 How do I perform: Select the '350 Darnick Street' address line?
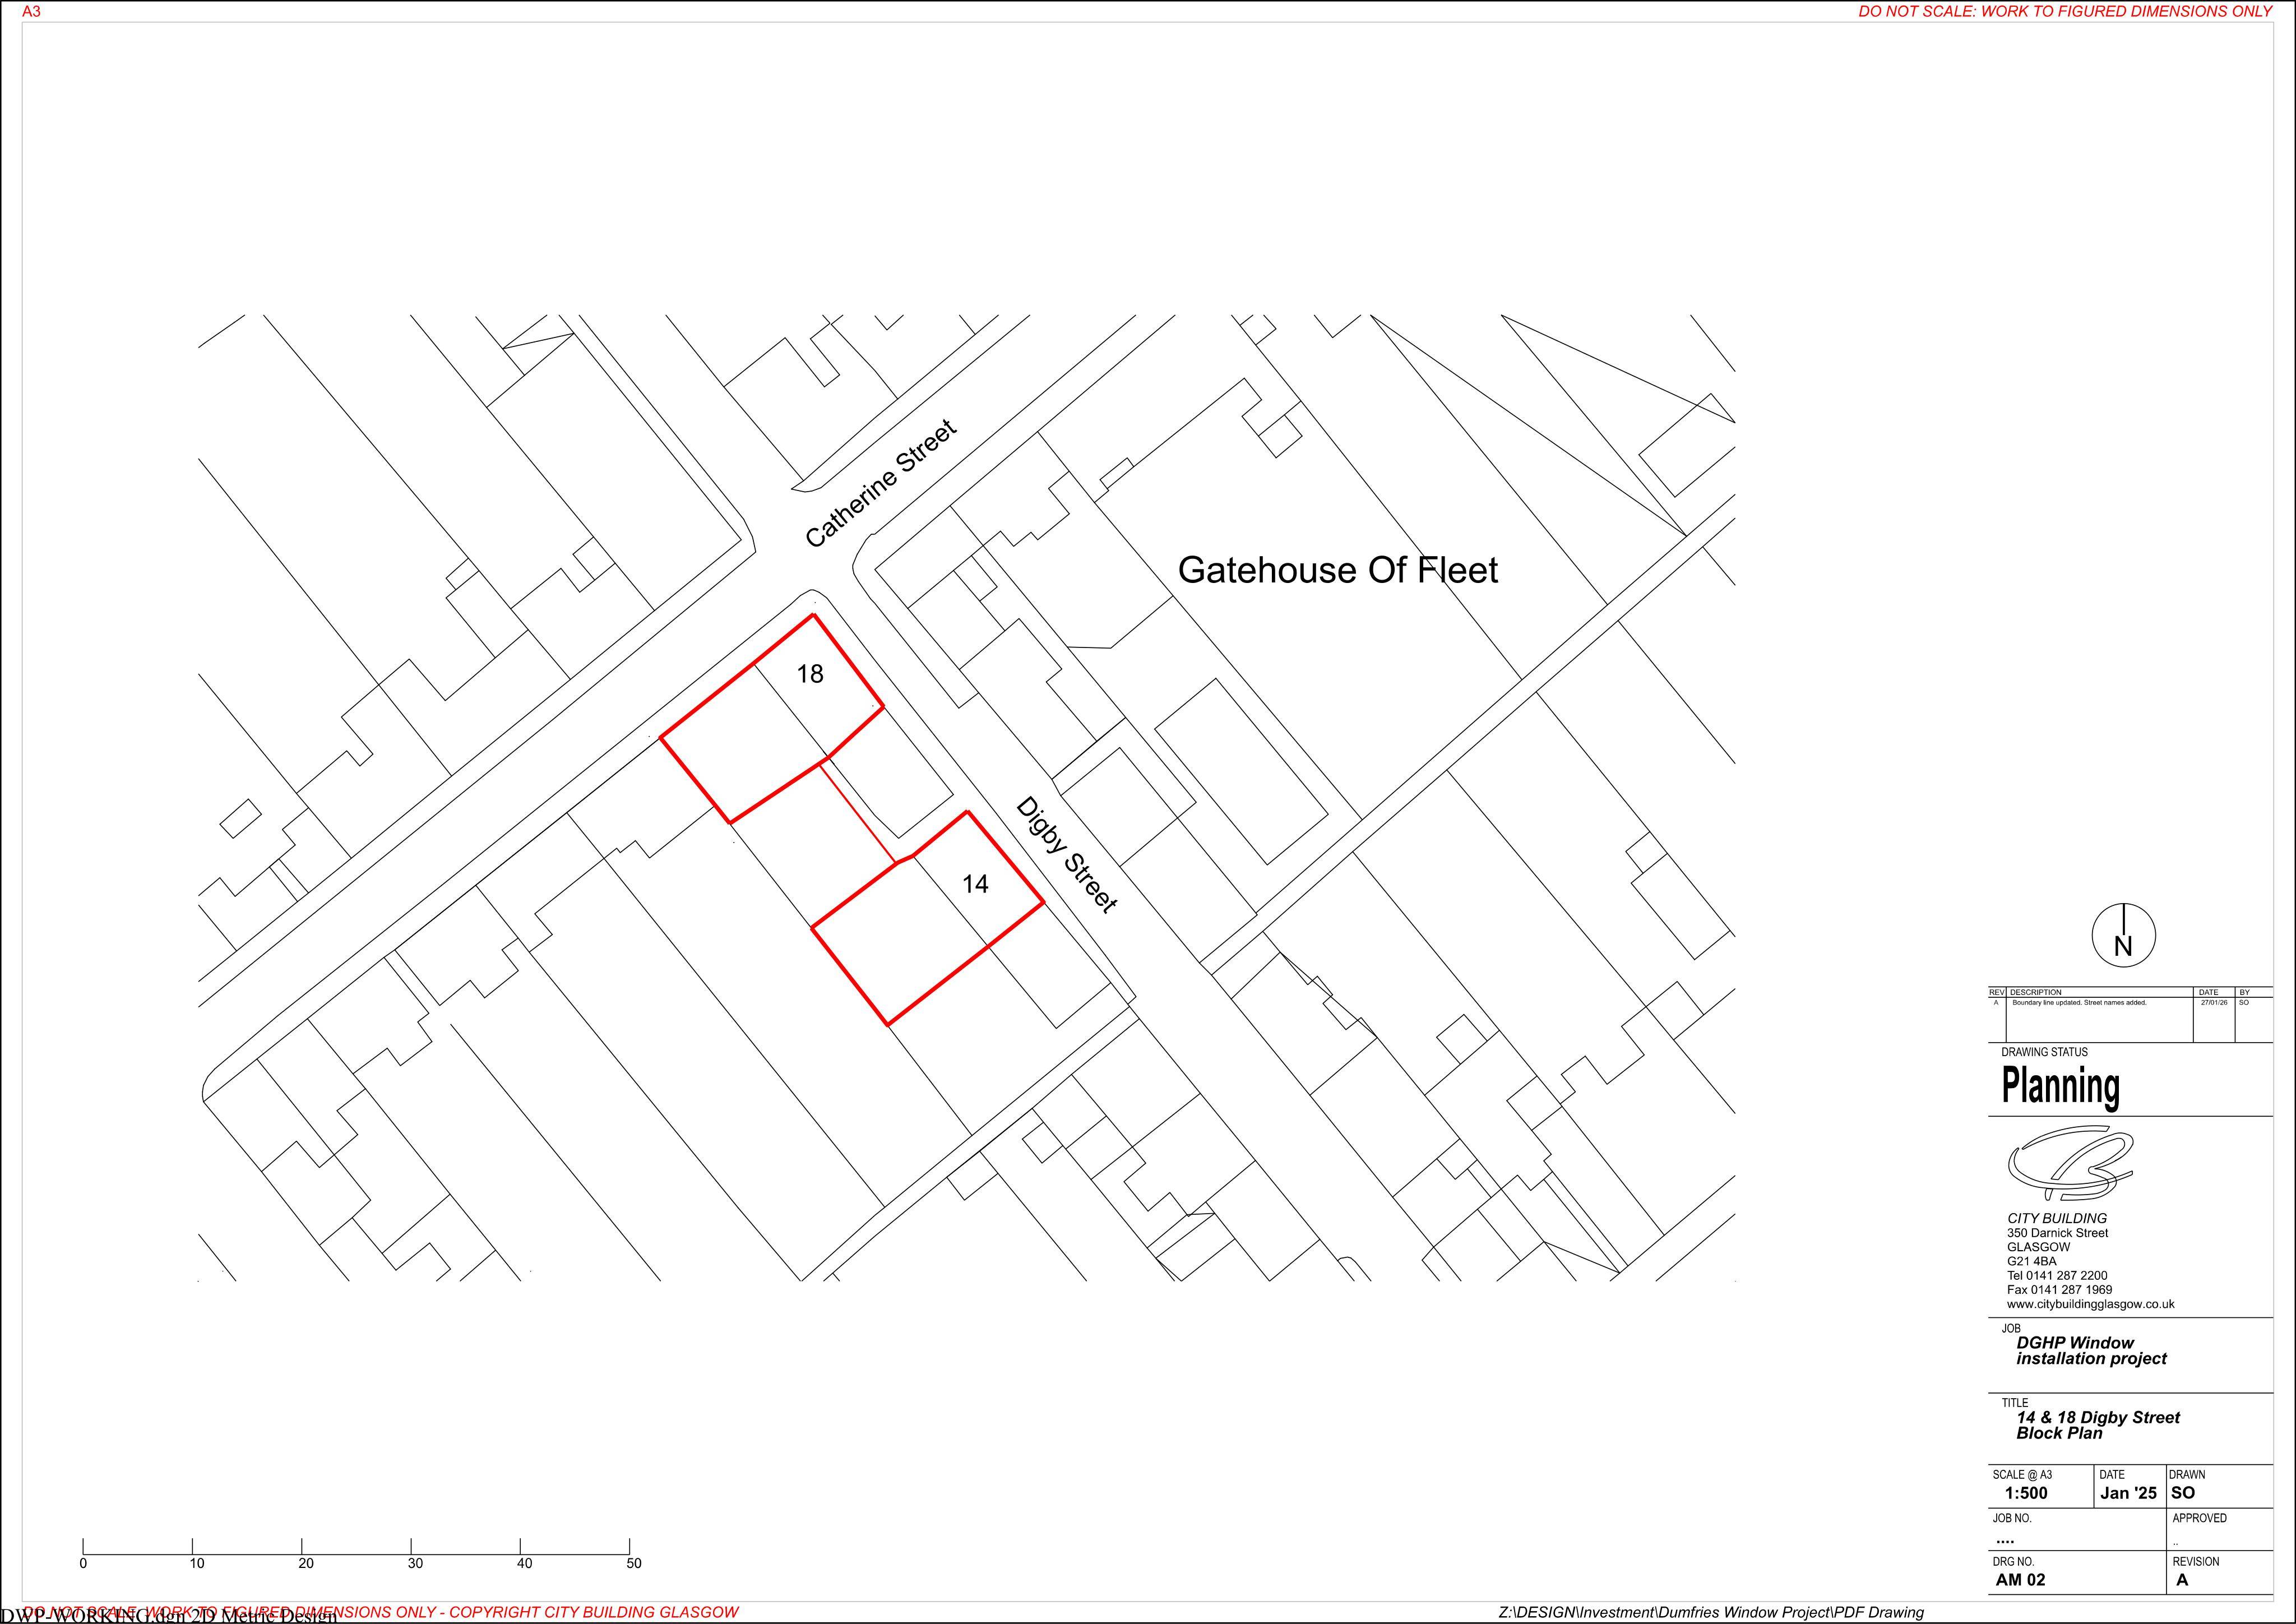tap(2057, 1233)
